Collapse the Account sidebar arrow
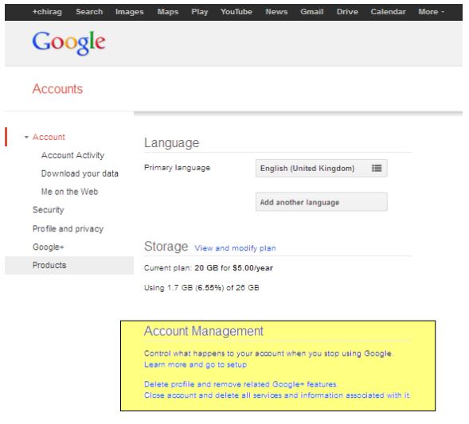The height and width of the screenshot is (424, 469). (x=26, y=137)
